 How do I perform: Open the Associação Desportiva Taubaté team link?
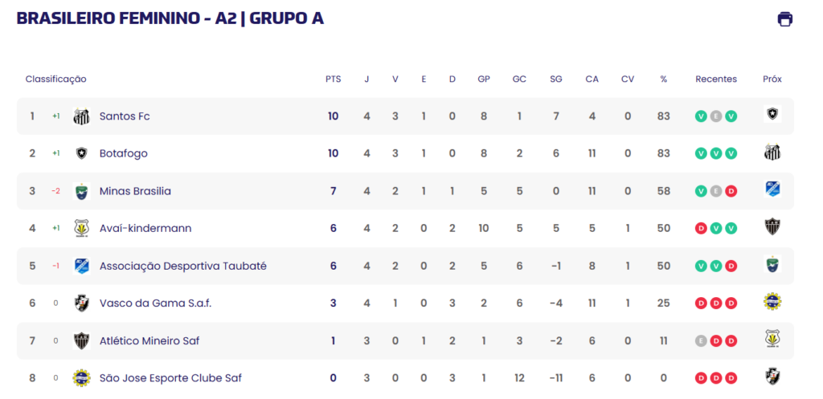click(x=183, y=267)
